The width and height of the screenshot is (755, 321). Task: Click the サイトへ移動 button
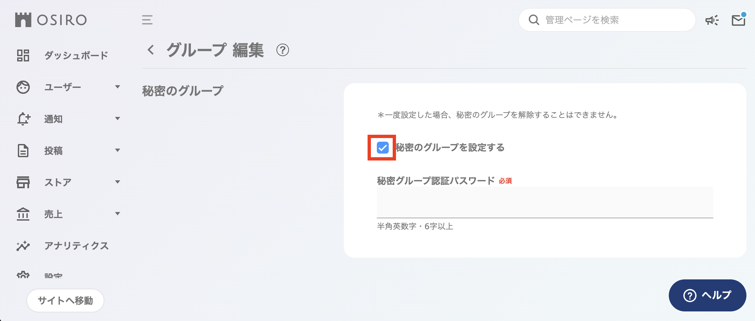coord(65,301)
